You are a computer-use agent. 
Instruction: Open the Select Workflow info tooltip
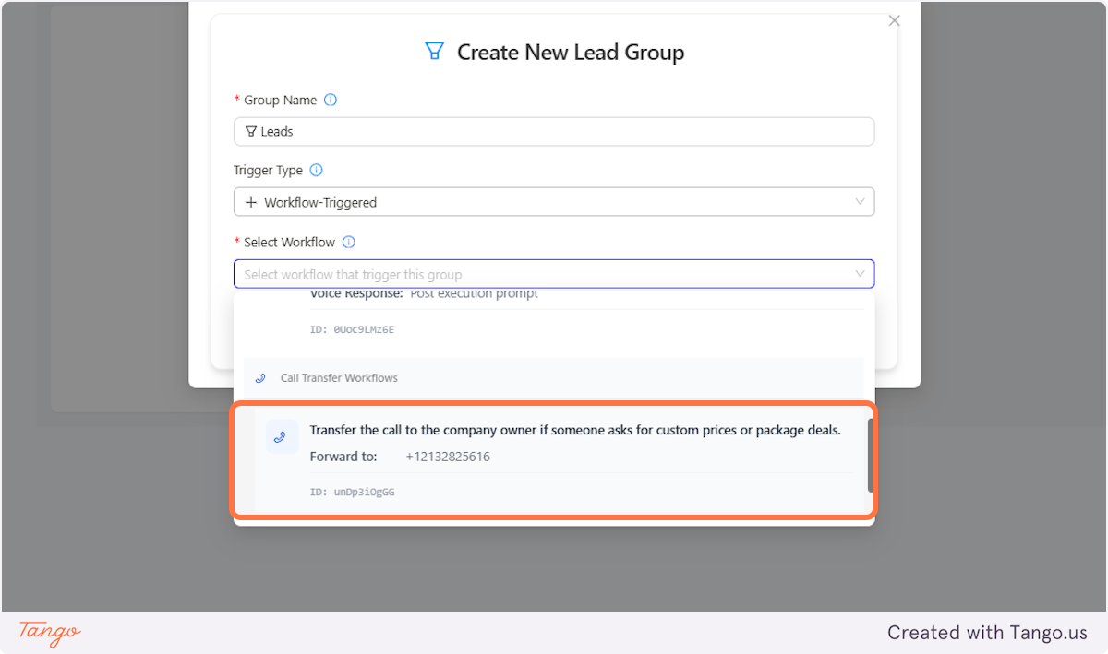349,242
